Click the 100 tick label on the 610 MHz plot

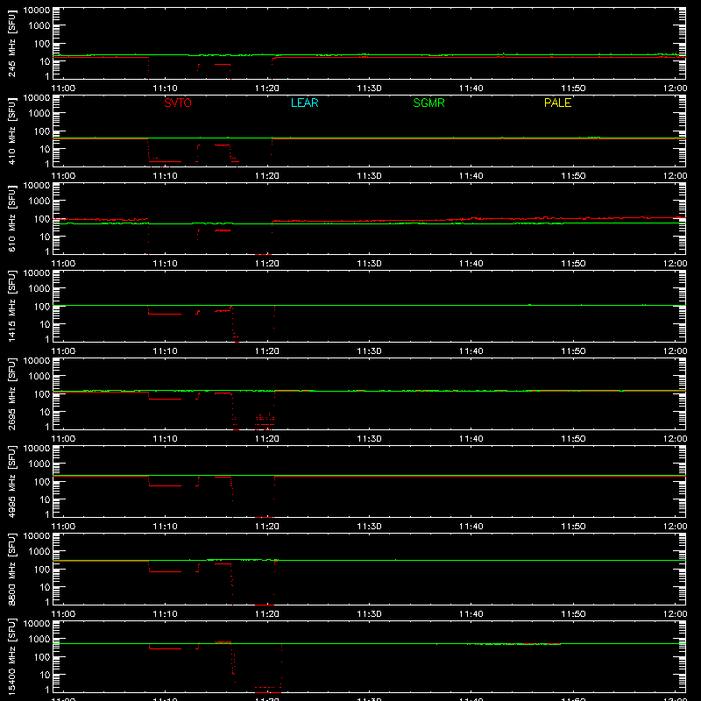pos(42,219)
